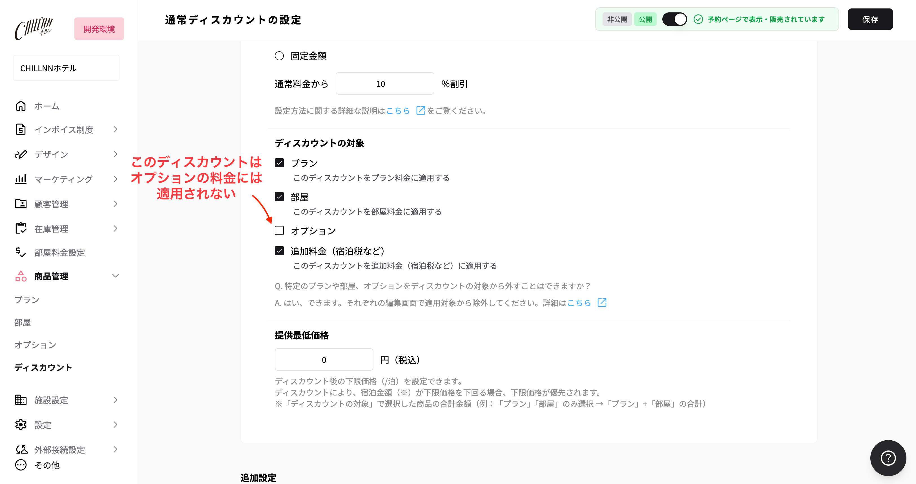Open the オプション submenu item in sidebar
The width and height of the screenshot is (916, 484).
tap(35, 345)
